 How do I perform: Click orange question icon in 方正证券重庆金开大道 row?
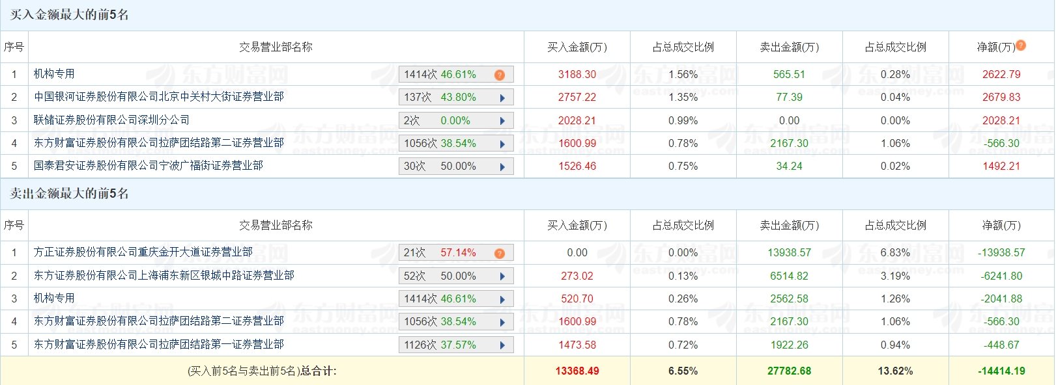click(500, 253)
